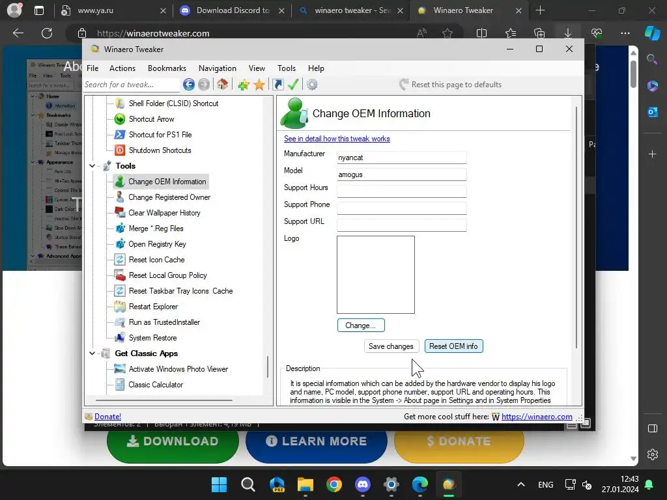
Task: Open the Tools menu
Action: point(287,68)
